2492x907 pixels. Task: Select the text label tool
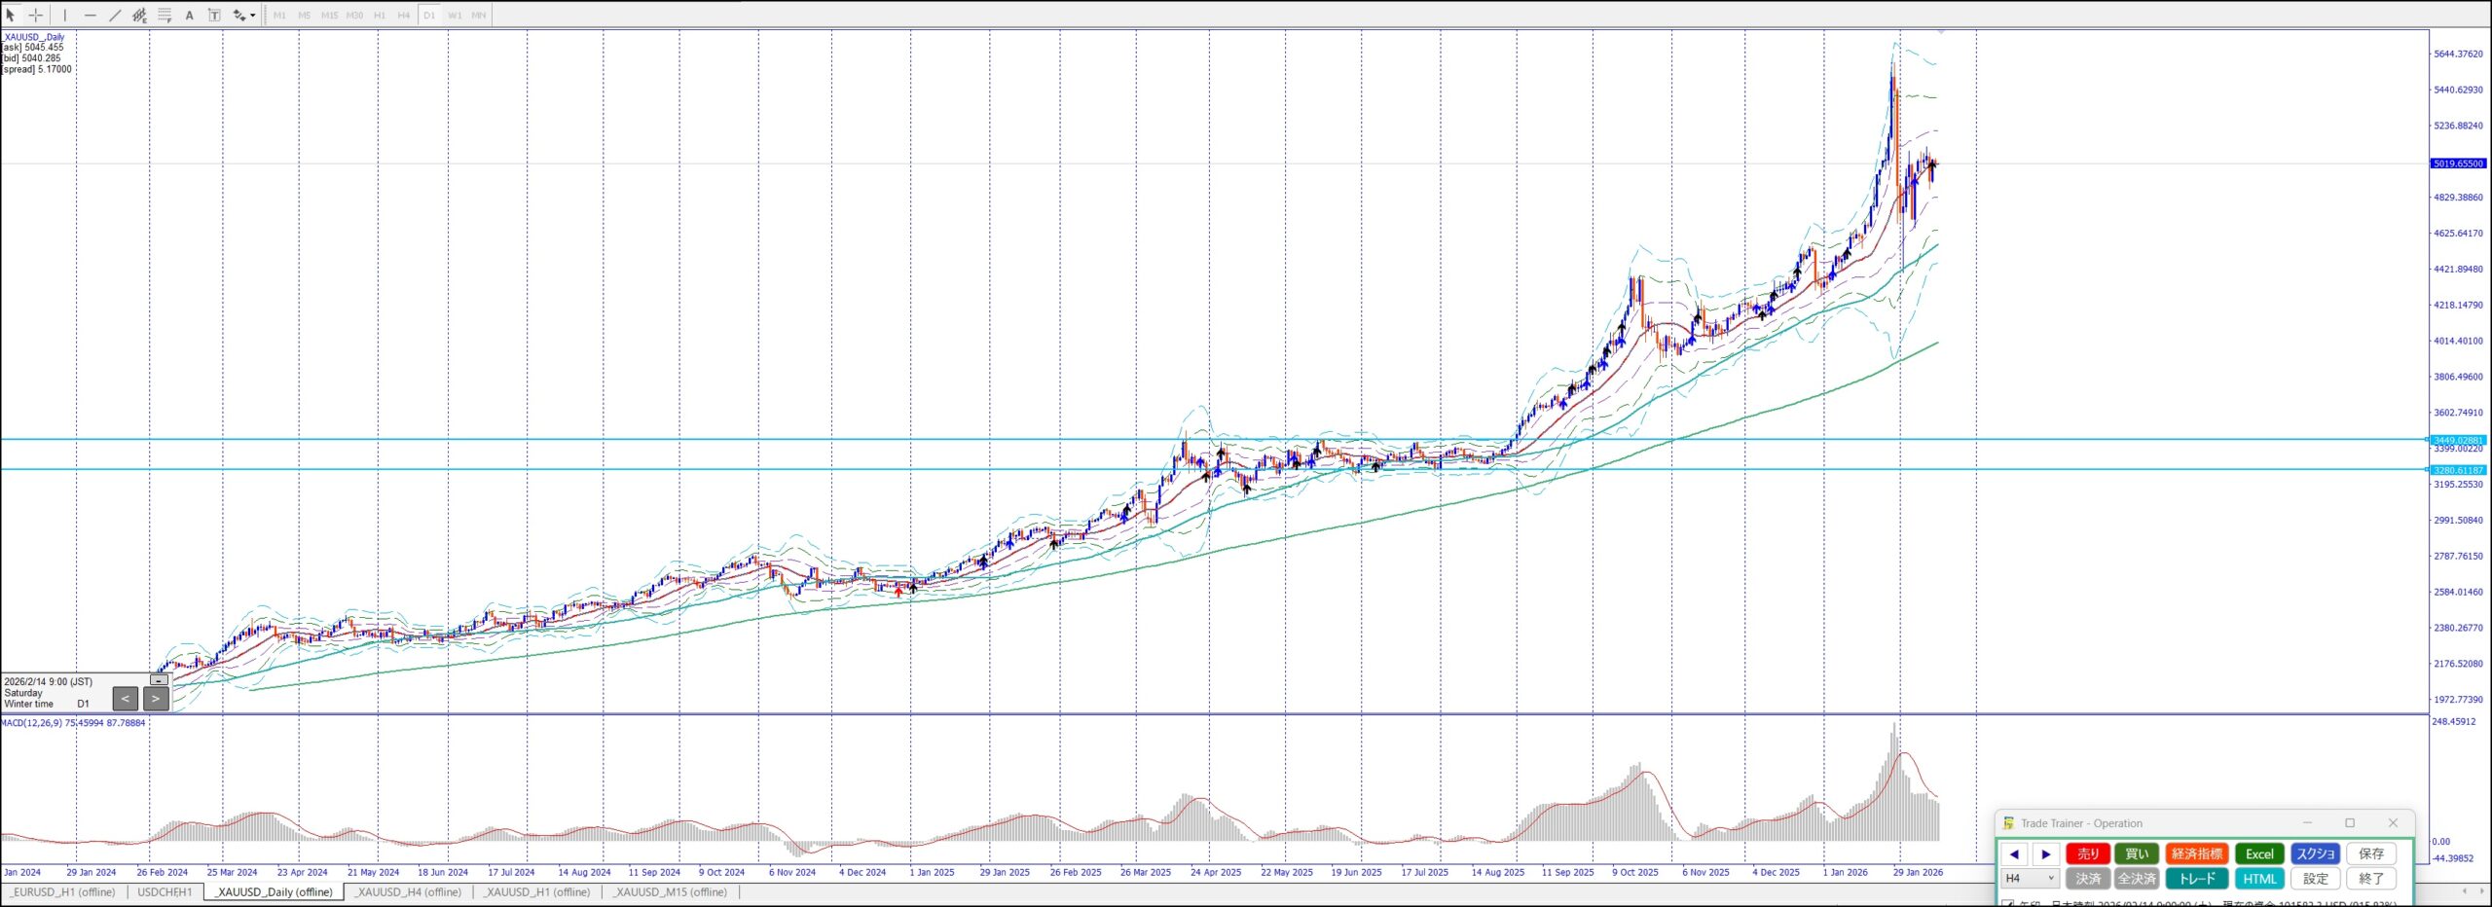pos(214,15)
